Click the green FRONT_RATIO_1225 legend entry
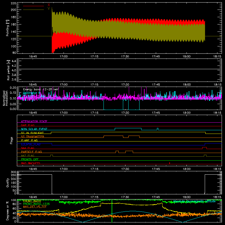Image resolution: width=225 pixels, height=225 pixels. point(37,204)
